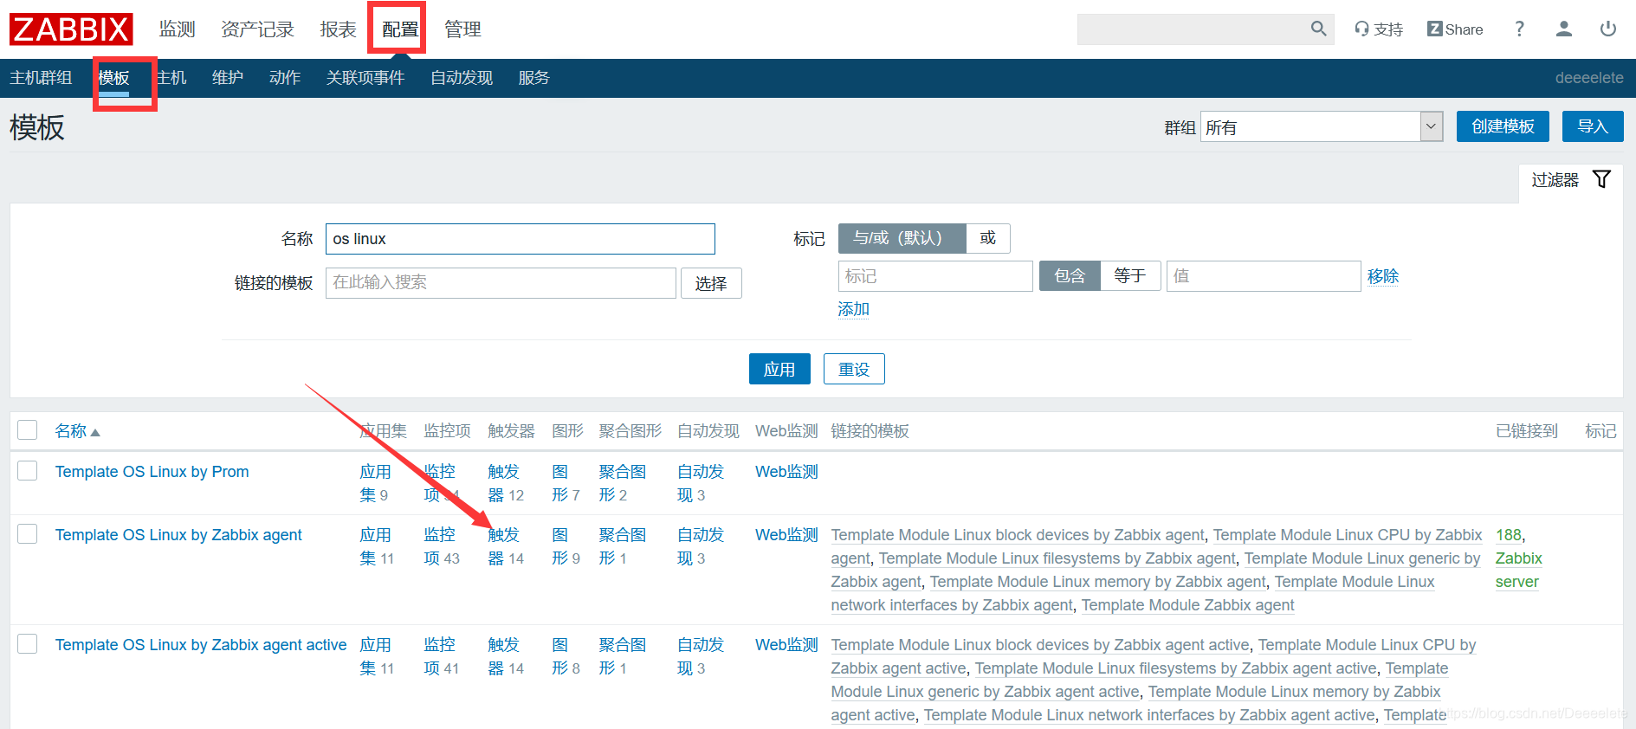Toggle the filter funnel icon

tap(1601, 179)
